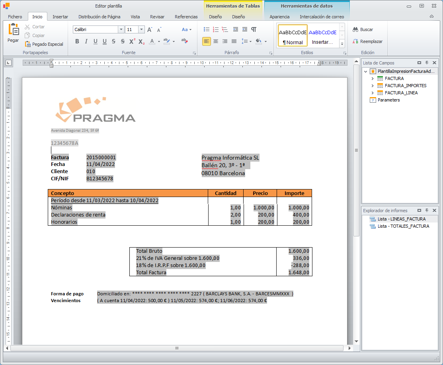Click the Buscar binoculars icon
Viewport: 443px width, 365px height.
355,29
